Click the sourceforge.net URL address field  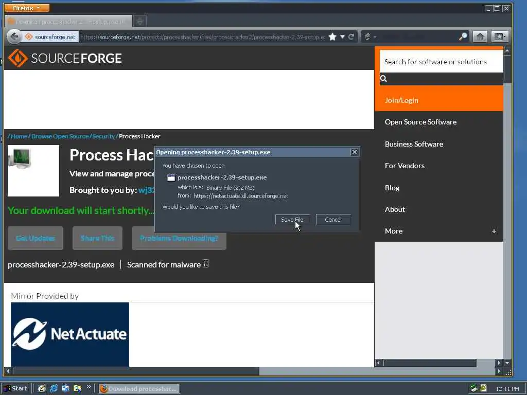[x=202, y=37]
